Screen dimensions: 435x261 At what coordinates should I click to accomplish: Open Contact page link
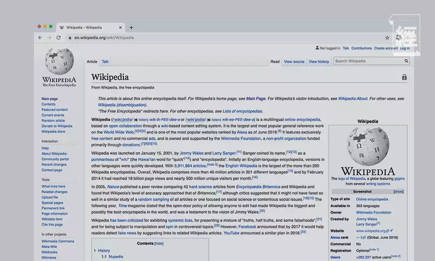point(52,170)
